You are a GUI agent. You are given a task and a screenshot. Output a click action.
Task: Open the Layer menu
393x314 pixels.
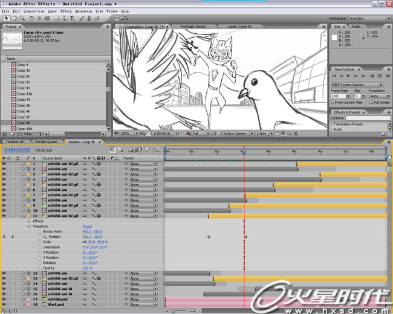52,11
